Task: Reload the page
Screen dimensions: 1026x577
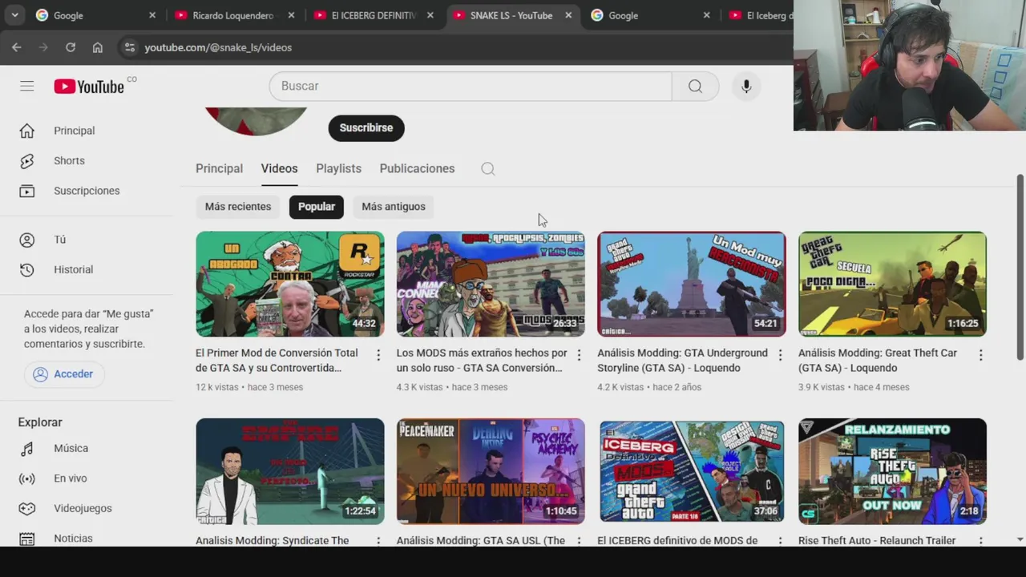Action: 71,47
